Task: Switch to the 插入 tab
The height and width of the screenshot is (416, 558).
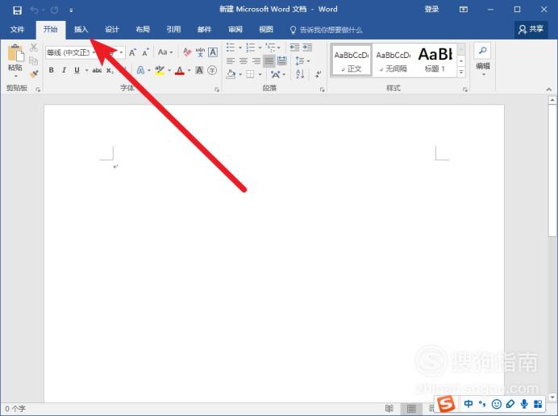Action: click(x=81, y=30)
